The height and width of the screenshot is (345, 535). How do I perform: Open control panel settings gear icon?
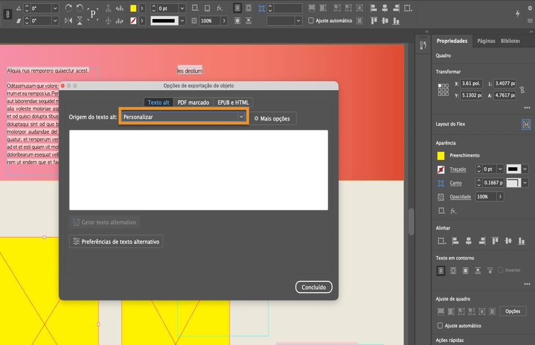pos(530,8)
